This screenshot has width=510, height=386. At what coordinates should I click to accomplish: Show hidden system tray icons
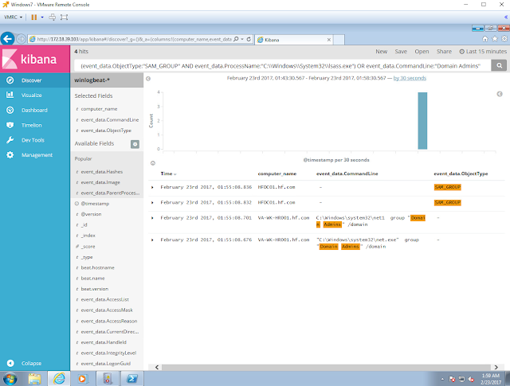point(442,379)
